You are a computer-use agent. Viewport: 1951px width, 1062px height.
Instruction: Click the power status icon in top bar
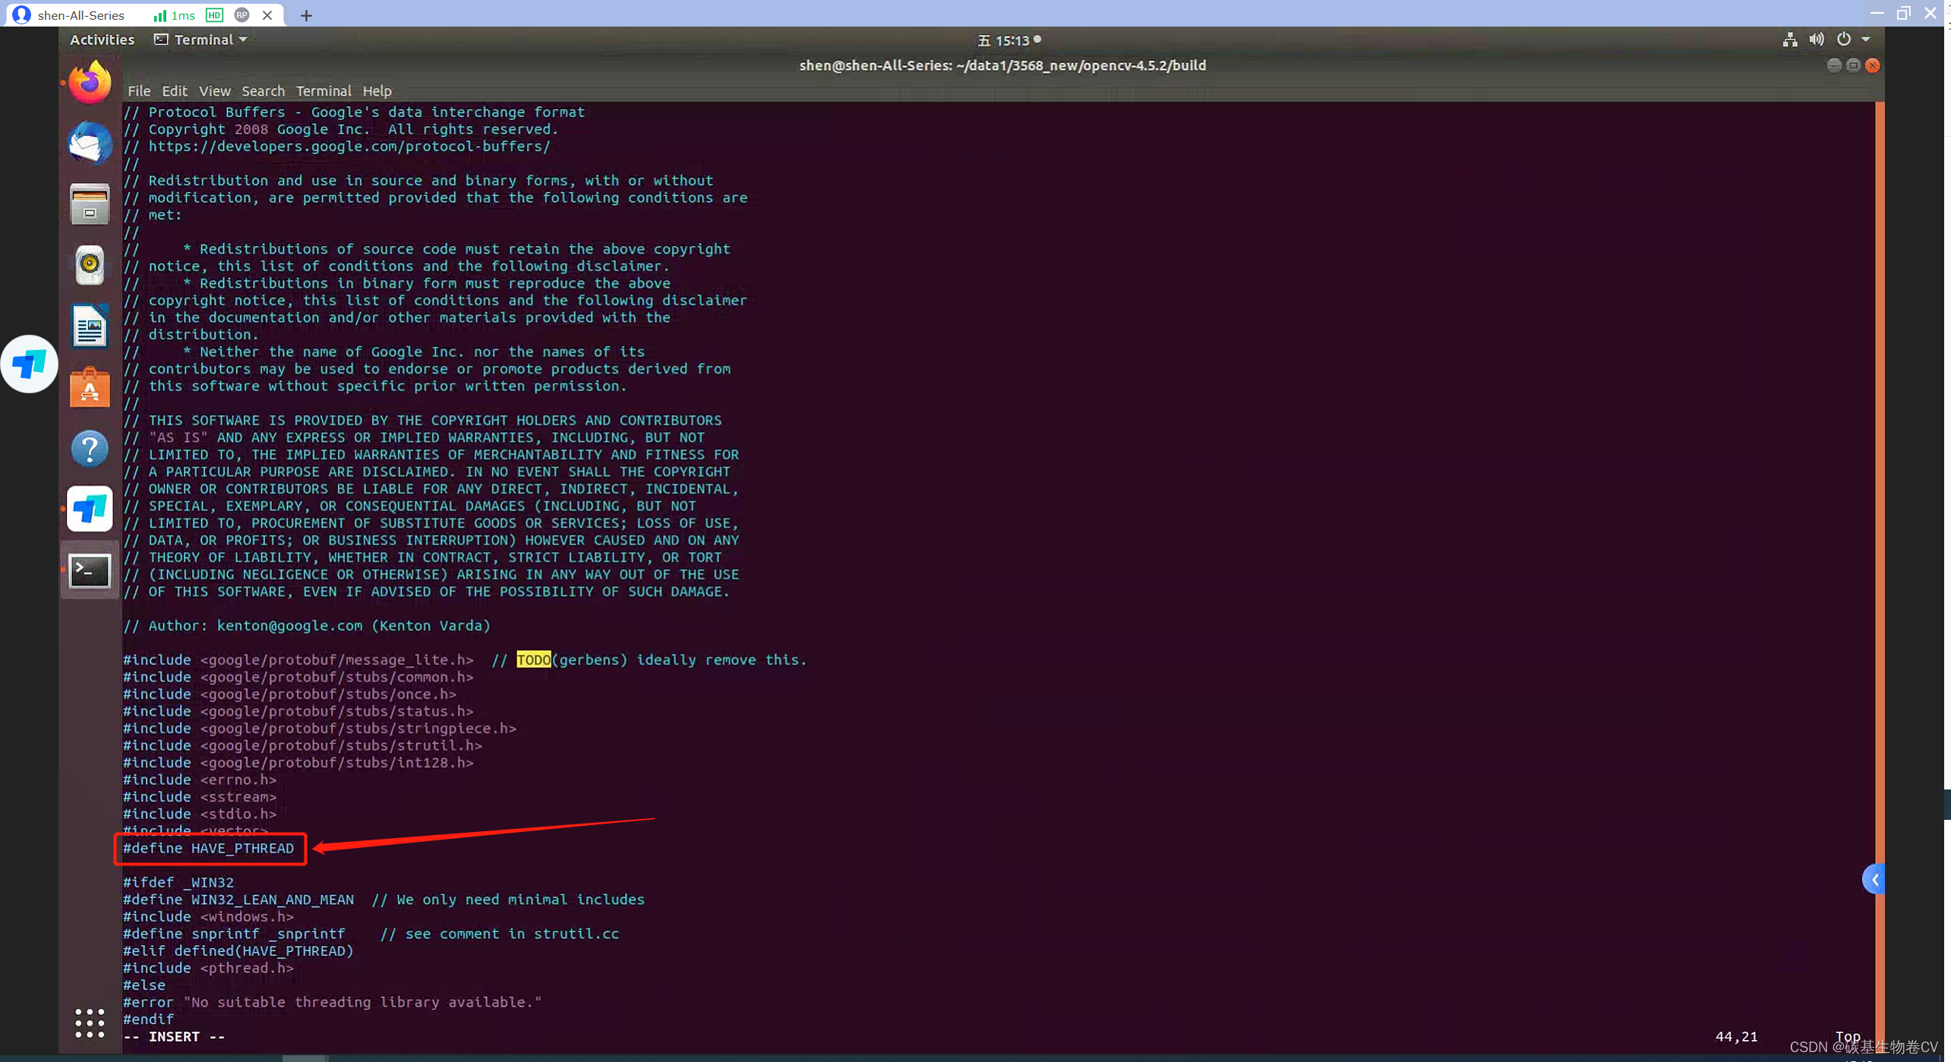click(1843, 39)
